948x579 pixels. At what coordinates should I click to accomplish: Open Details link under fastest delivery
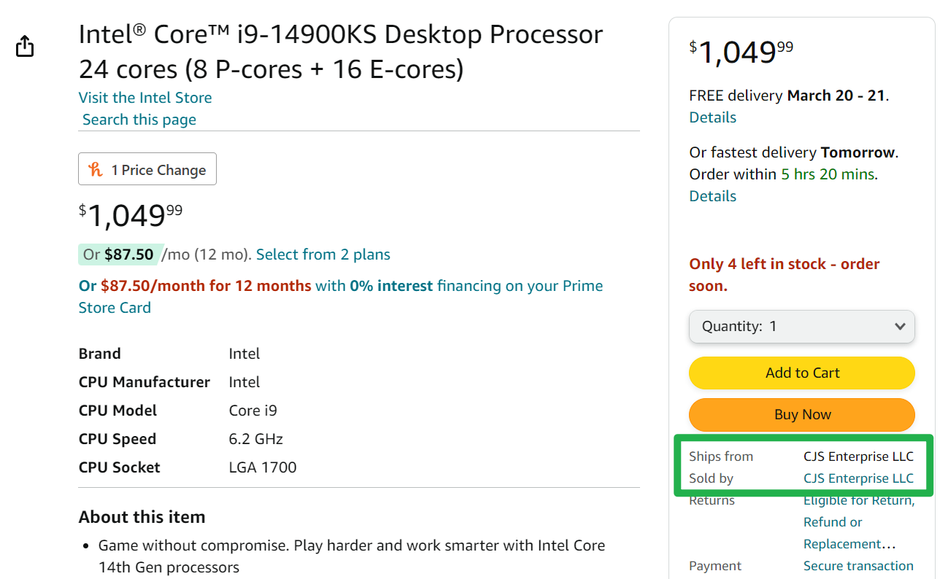point(712,196)
